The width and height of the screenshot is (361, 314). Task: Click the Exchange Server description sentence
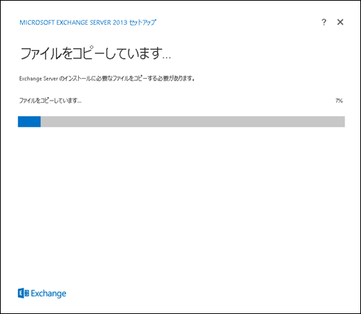pos(107,79)
